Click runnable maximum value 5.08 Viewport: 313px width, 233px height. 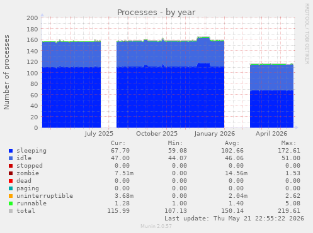pyautogui.click(x=293, y=203)
